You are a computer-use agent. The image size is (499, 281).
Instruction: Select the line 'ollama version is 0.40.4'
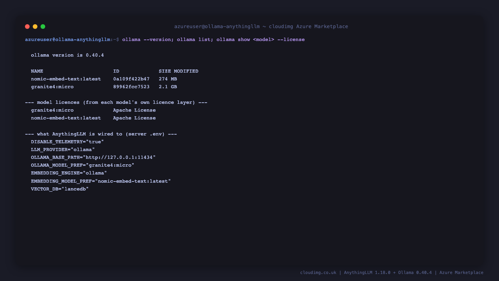pos(67,55)
